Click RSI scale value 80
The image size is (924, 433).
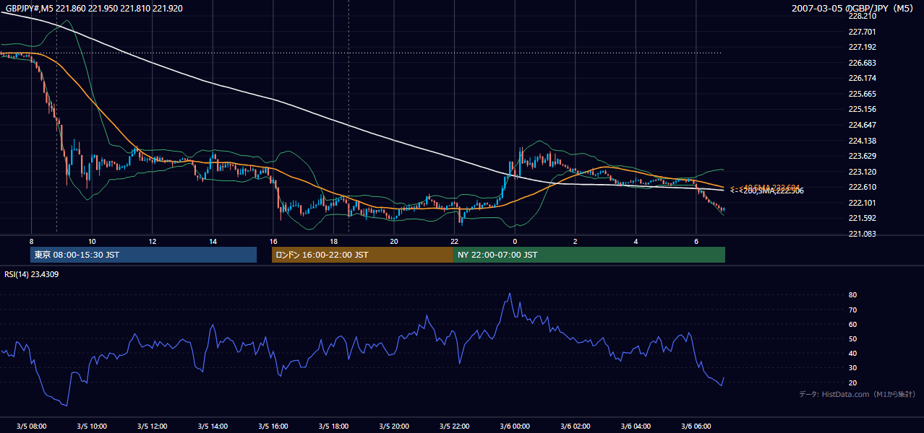point(853,295)
